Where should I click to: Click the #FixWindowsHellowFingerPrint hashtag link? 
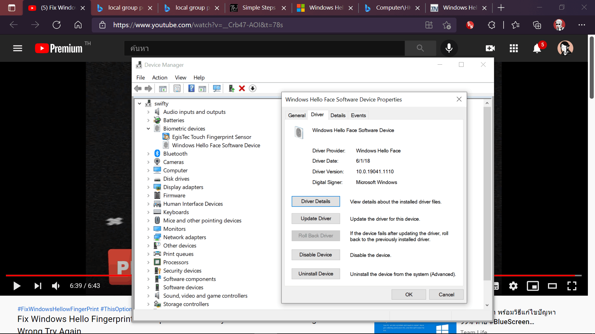pos(58,309)
